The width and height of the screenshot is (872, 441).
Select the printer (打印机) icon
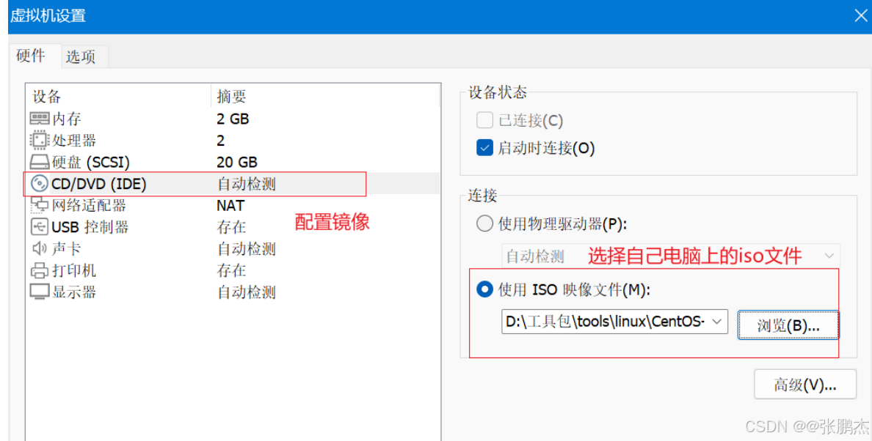pos(40,270)
